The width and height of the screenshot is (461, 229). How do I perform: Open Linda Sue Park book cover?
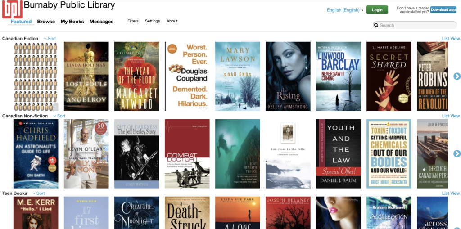pos(238,213)
